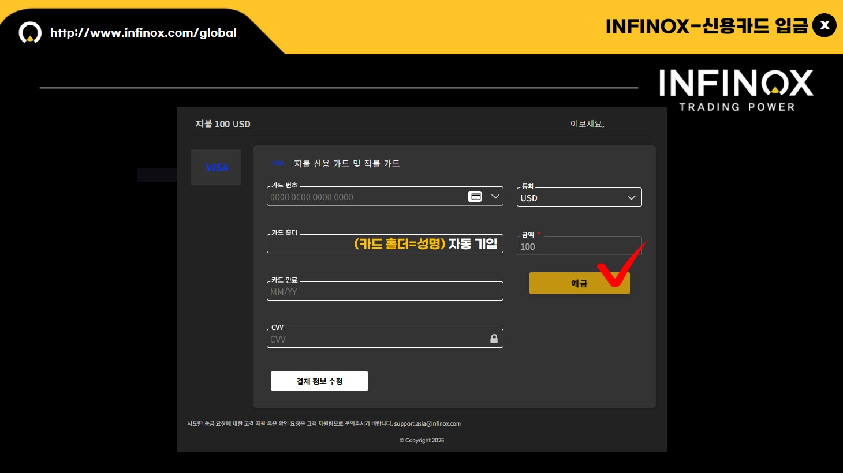Close the slide with the X icon
The height and width of the screenshot is (473, 843).
pos(825,25)
